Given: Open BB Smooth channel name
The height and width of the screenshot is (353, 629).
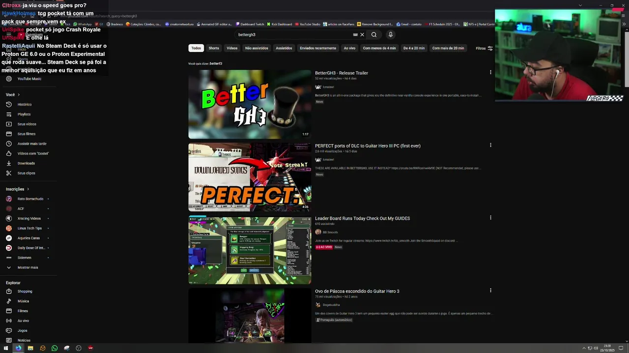Looking at the screenshot, I should click(x=330, y=232).
